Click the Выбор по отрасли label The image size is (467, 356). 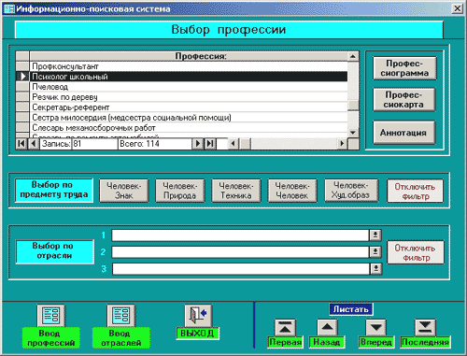55,251
